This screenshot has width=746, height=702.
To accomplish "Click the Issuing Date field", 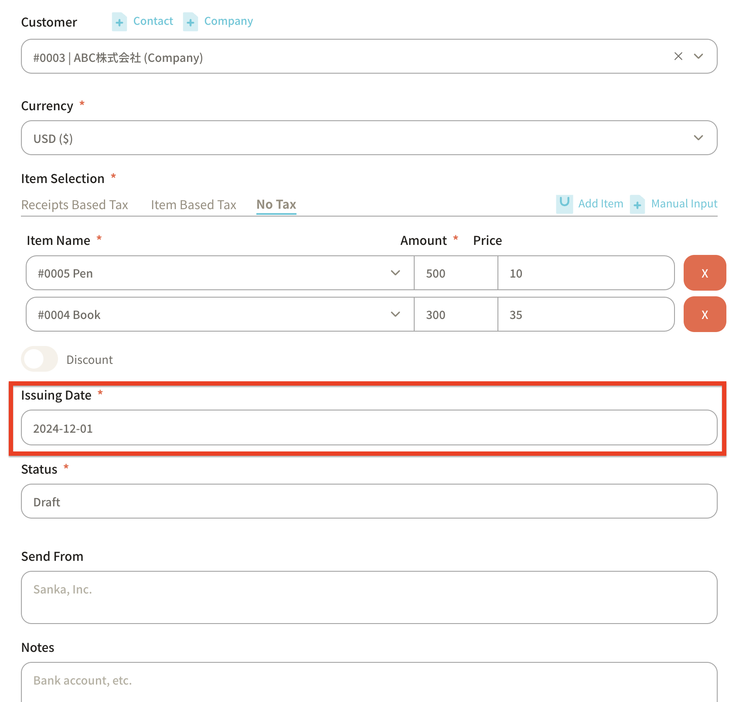I will click(369, 428).
